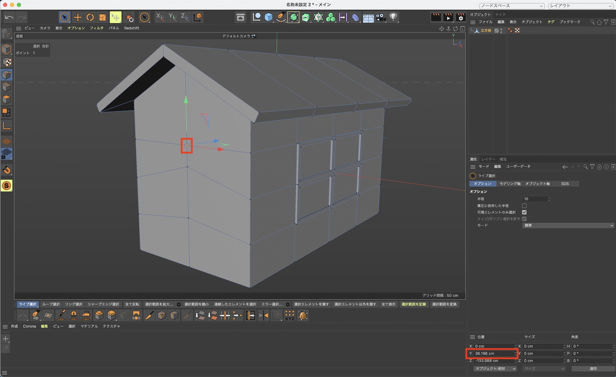
Task: Switch to Polygons mode in left sidebar
Action: pyautogui.click(x=6, y=100)
